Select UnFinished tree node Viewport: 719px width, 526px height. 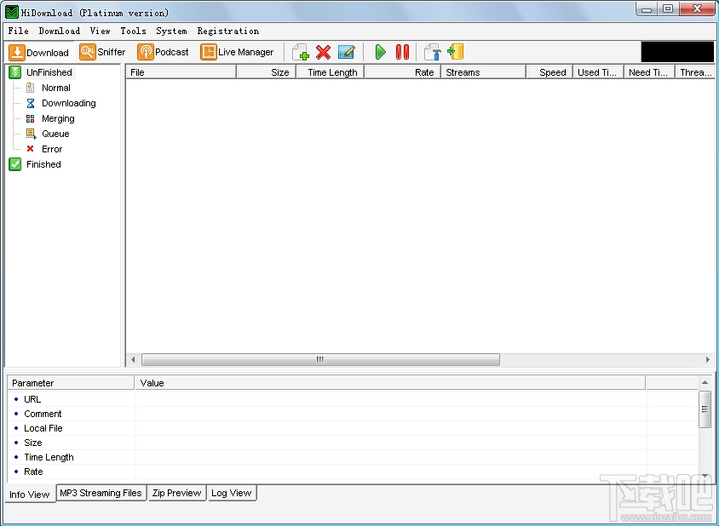49,72
